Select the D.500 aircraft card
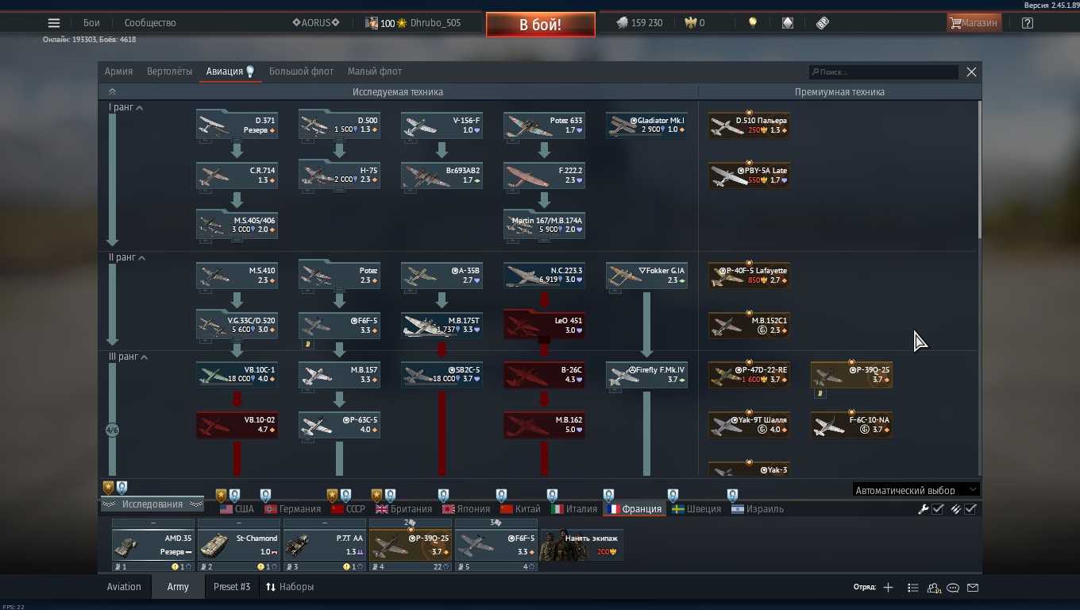Screen dimensions: 1080x610 click(339, 125)
